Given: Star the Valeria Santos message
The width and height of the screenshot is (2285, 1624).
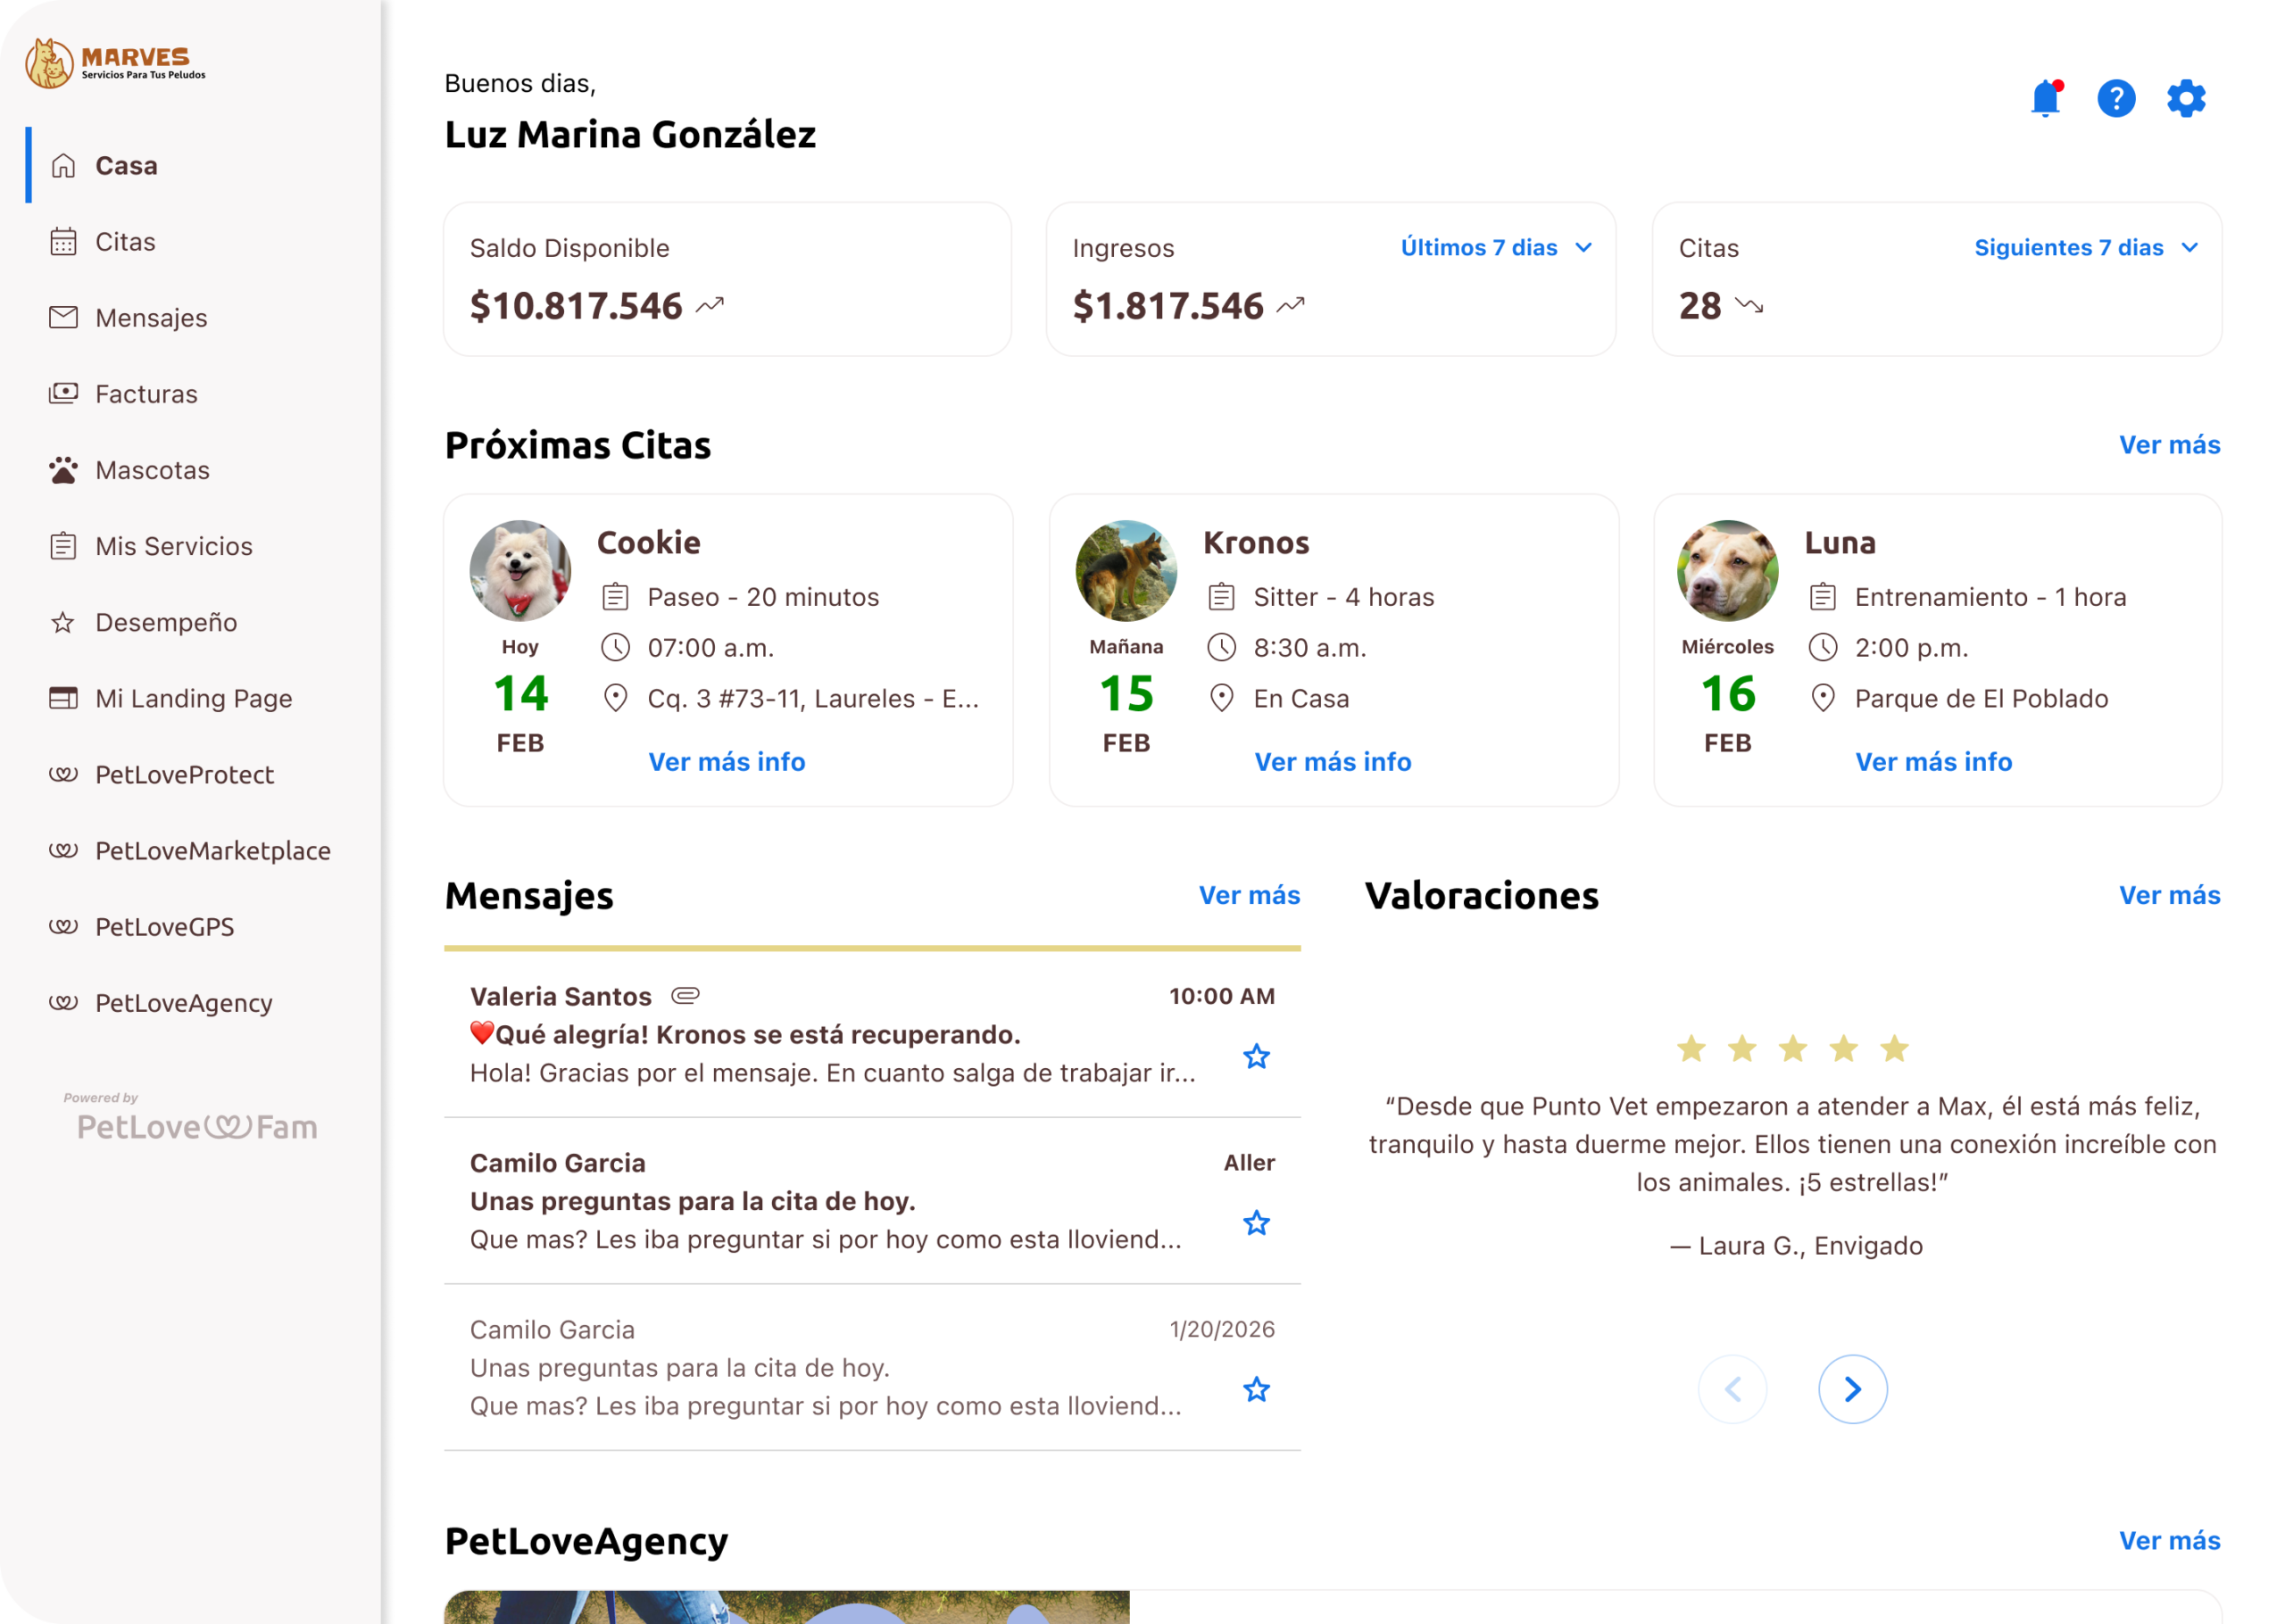Looking at the screenshot, I should tap(1256, 1057).
